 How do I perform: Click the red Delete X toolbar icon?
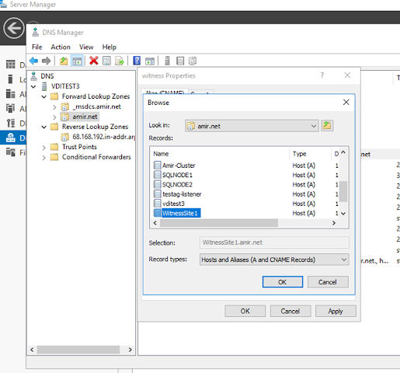(94, 61)
